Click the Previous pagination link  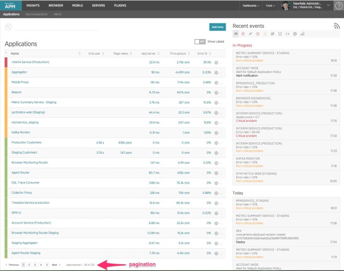click(13, 265)
